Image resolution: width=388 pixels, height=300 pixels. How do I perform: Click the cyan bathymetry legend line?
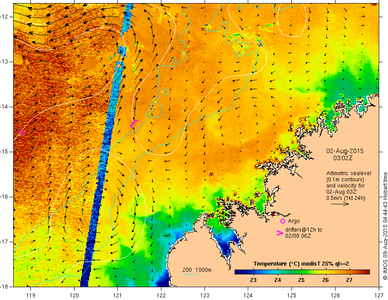point(190,274)
